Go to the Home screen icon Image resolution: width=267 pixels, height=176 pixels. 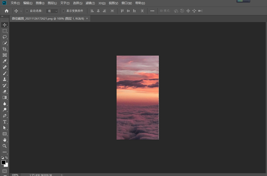[x=6, y=11]
